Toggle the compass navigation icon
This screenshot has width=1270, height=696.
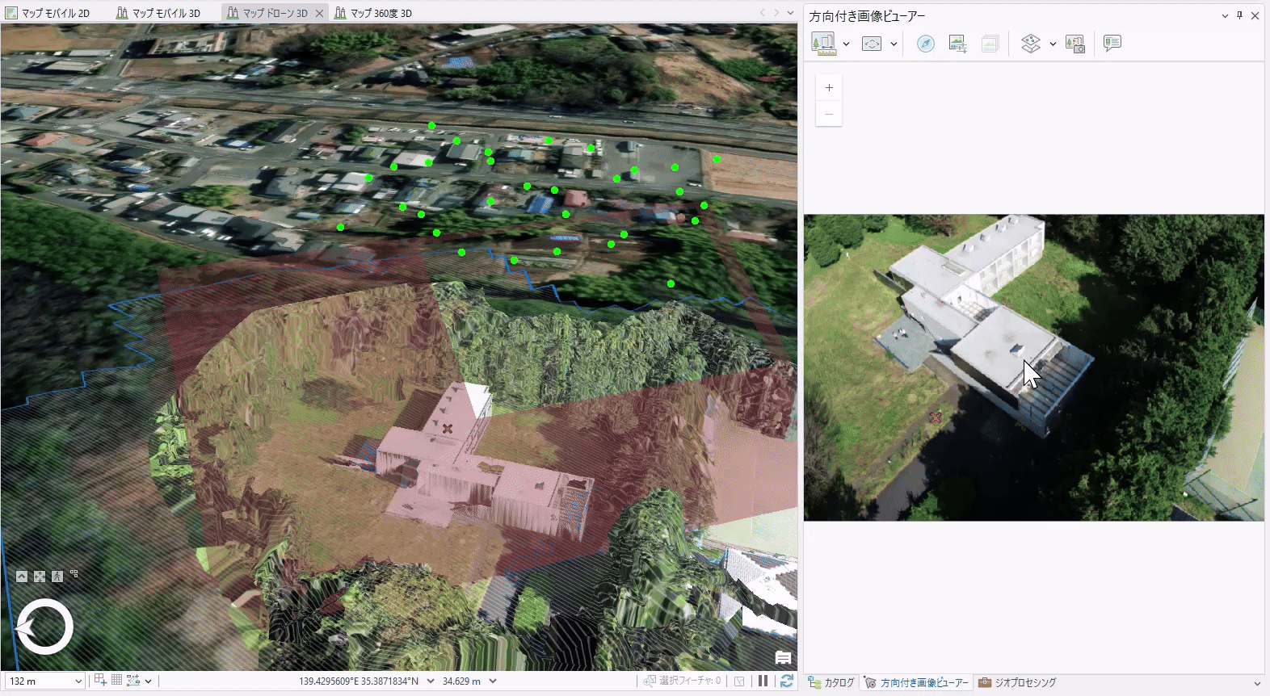926,44
